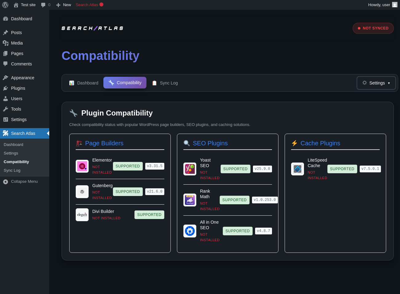This screenshot has height=294, width=400.
Task: Open Plugins in the sidebar menu
Action: coord(18,88)
